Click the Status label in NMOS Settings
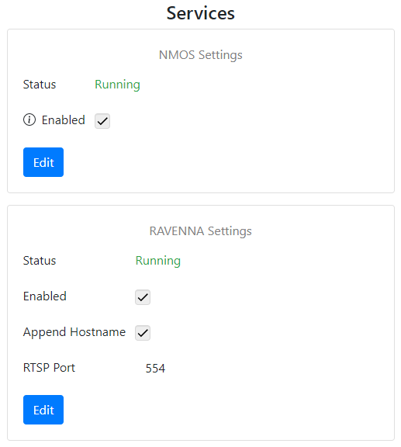The width and height of the screenshot is (401, 447). coord(40,85)
